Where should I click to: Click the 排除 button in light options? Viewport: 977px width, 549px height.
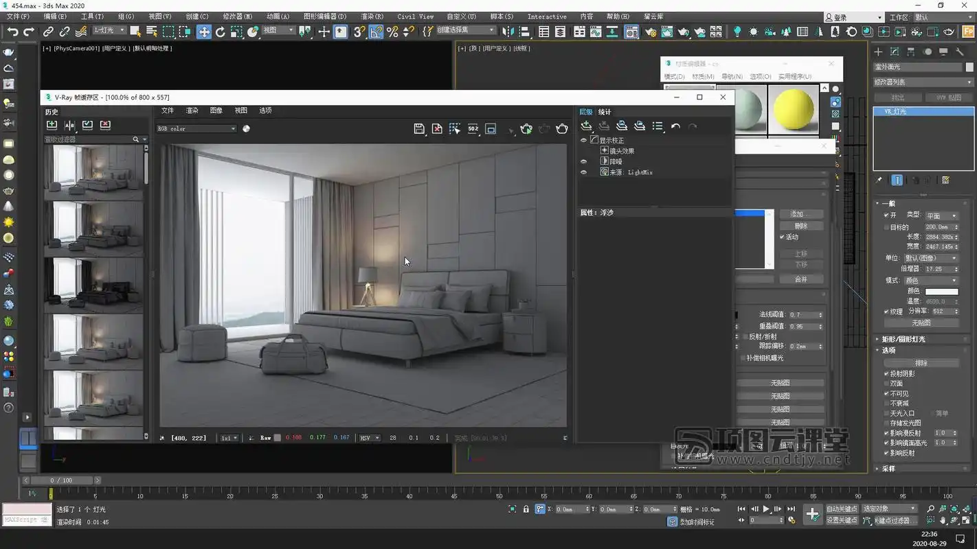(922, 363)
